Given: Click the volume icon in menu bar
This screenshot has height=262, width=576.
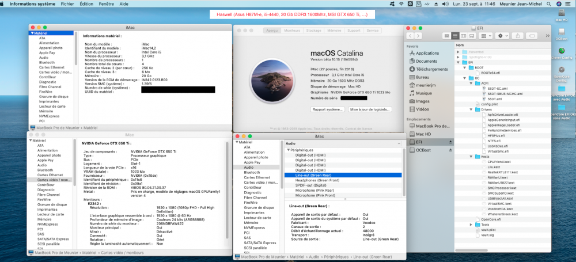Looking at the screenshot, I should click(x=446, y=3).
